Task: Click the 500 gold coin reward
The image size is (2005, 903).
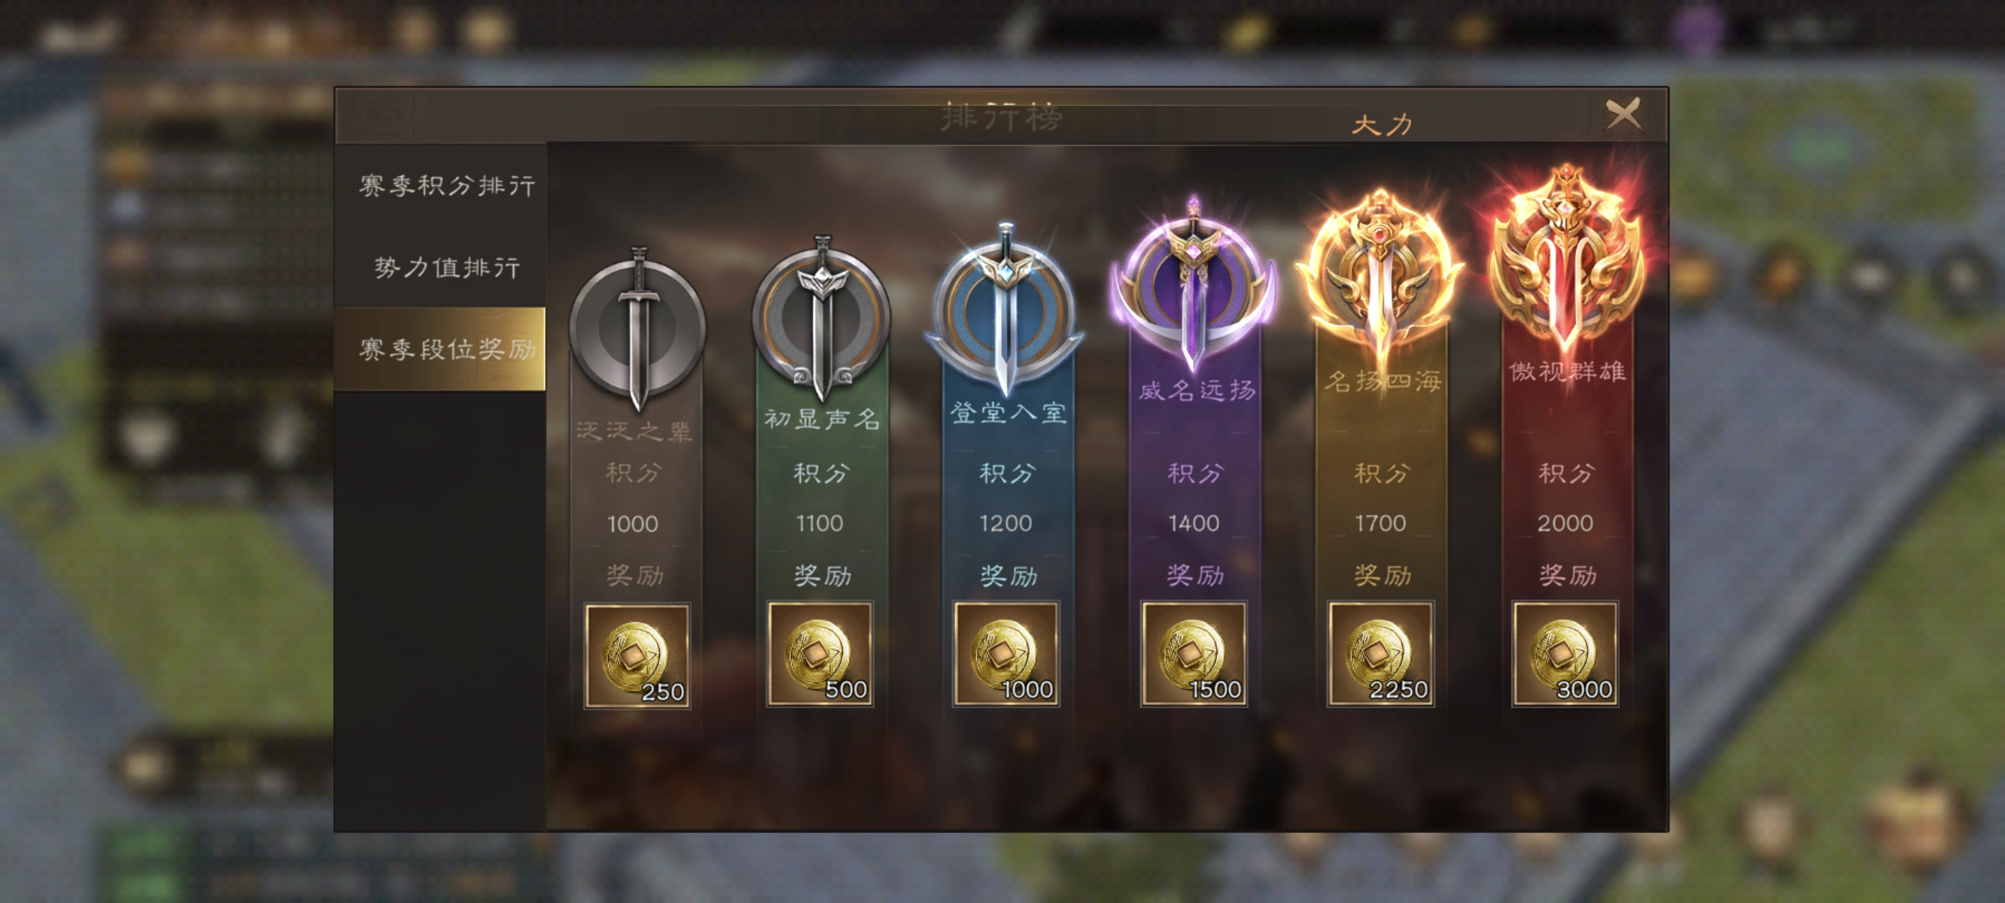Action: tap(820, 654)
